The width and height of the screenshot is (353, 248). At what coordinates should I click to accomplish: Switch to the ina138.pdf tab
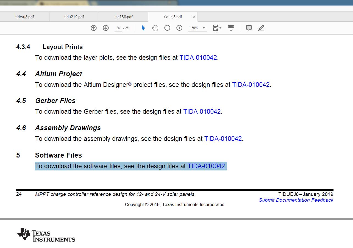tap(124, 17)
